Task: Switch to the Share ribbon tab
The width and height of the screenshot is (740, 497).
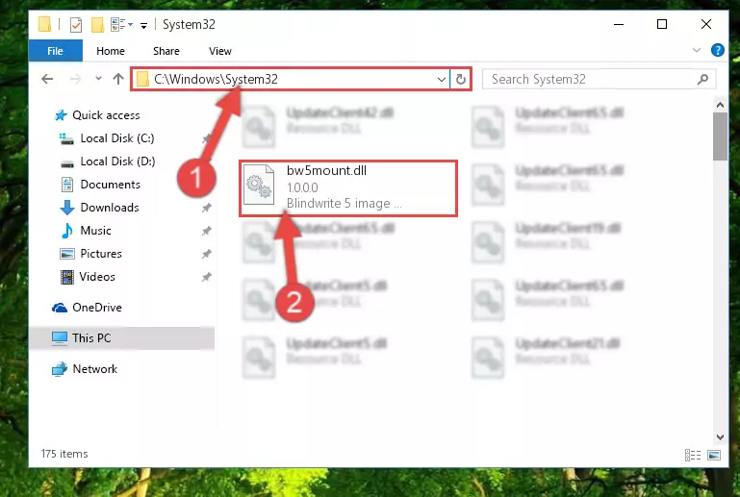Action: click(166, 51)
